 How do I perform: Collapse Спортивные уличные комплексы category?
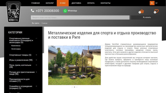(x=36, y=38)
